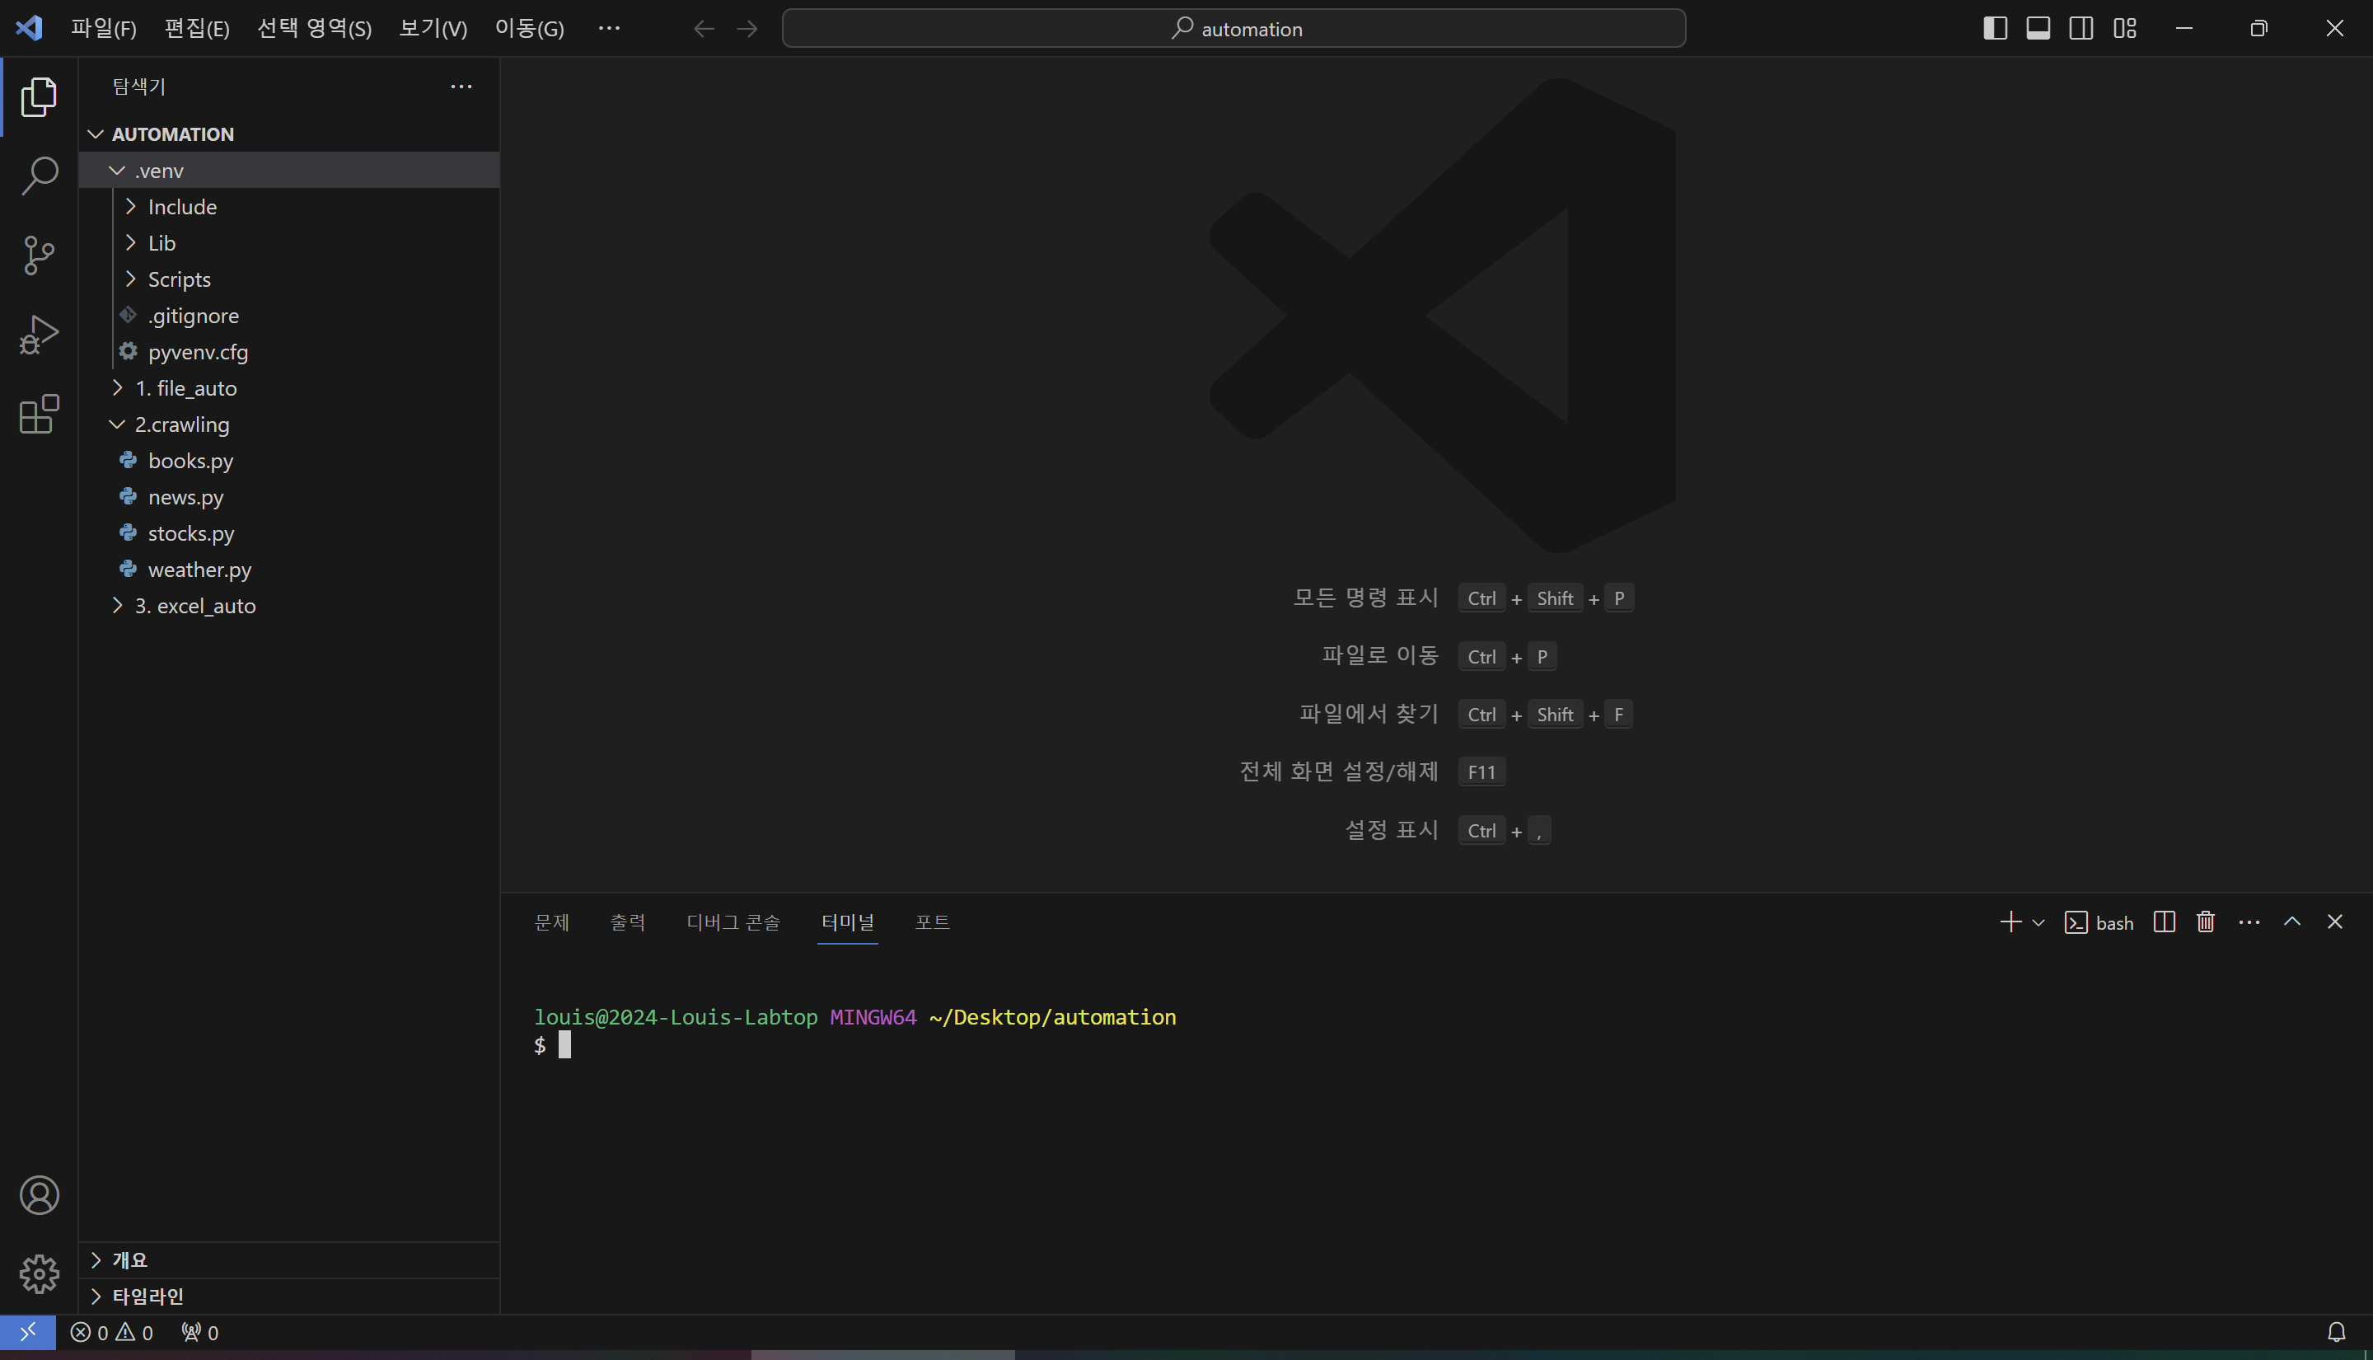Screen dimensions: 2373x1360
Task: Maximize the panel with up chevron
Action: click(2291, 922)
